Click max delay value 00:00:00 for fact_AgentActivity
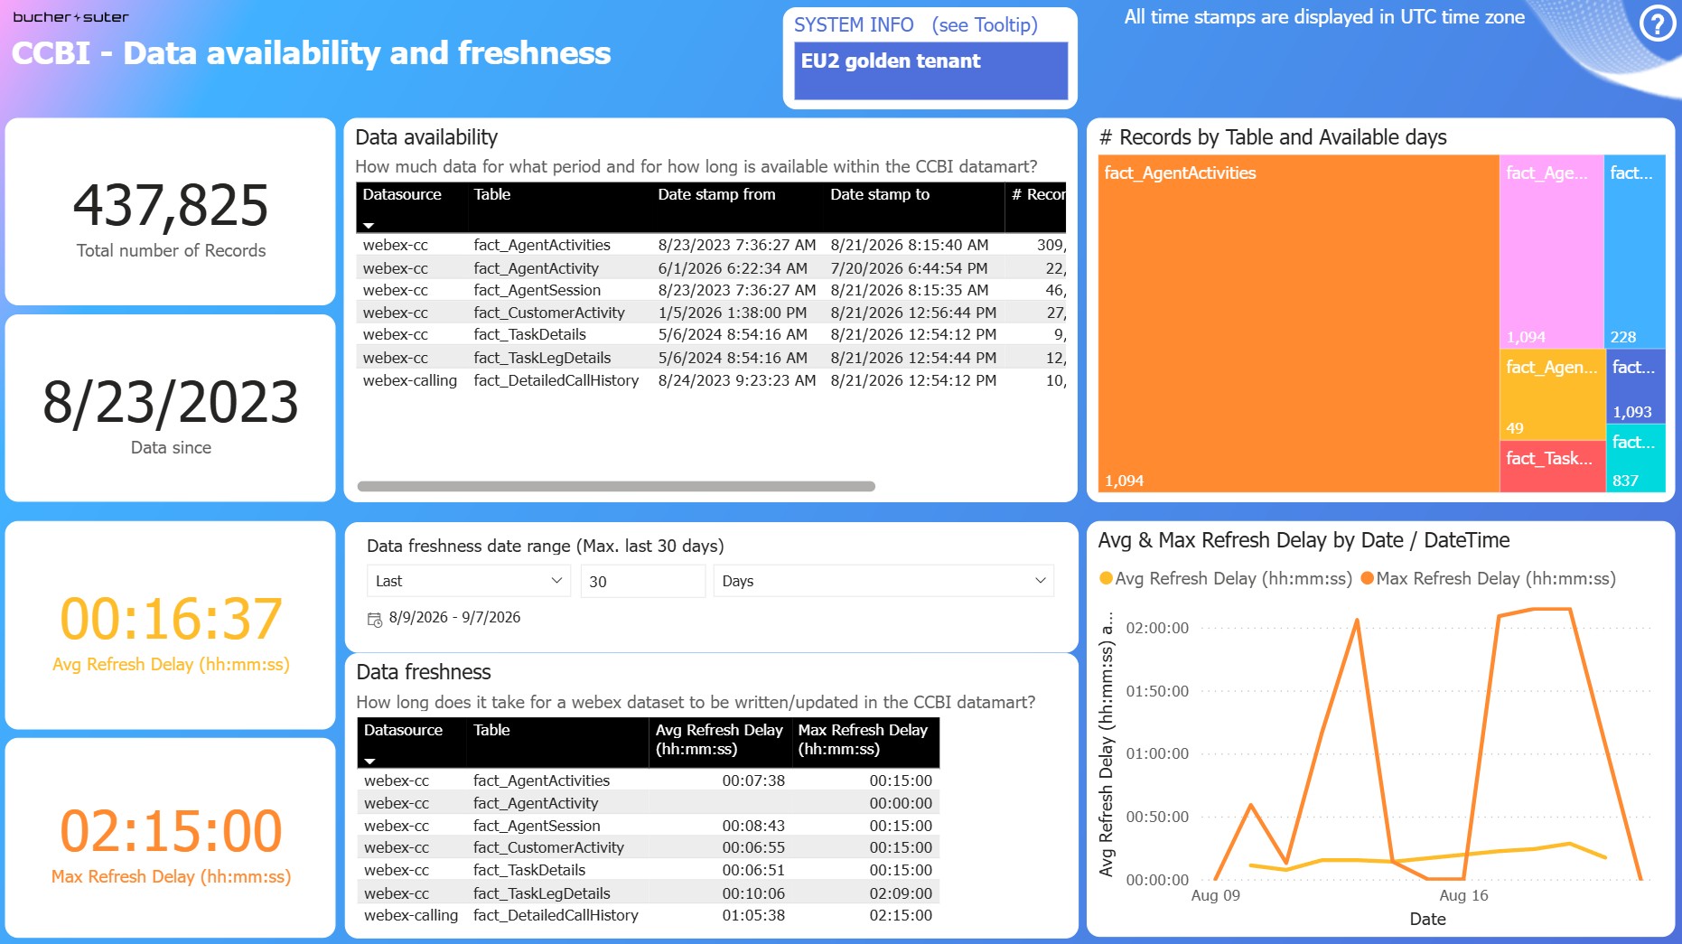1682x944 pixels. coord(901,803)
